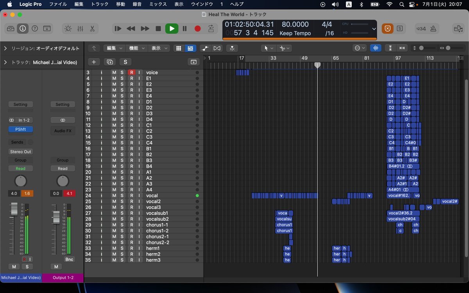Open the pointer tool selection dropdown

[269, 48]
